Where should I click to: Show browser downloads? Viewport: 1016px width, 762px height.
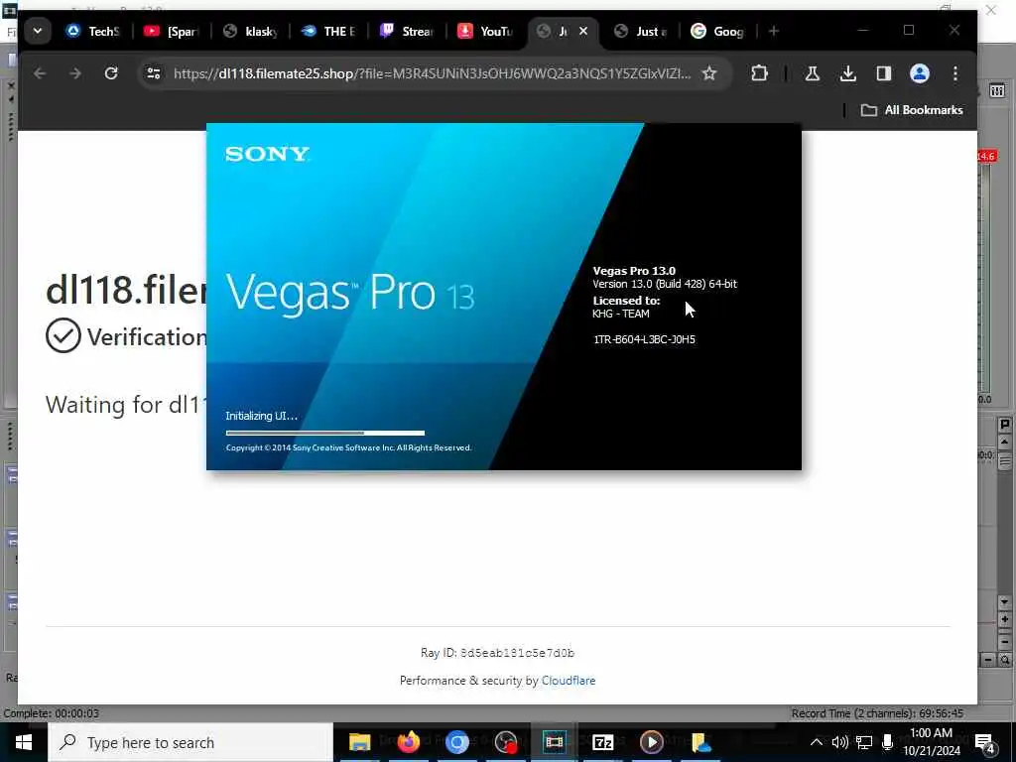(x=848, y=73)
